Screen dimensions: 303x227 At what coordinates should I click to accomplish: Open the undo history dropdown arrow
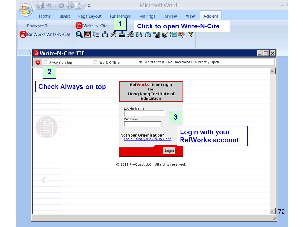(55, 6)
